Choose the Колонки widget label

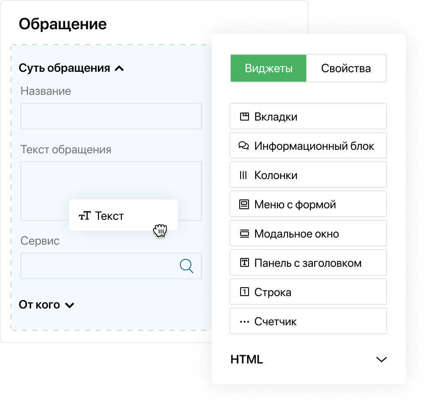276,175
